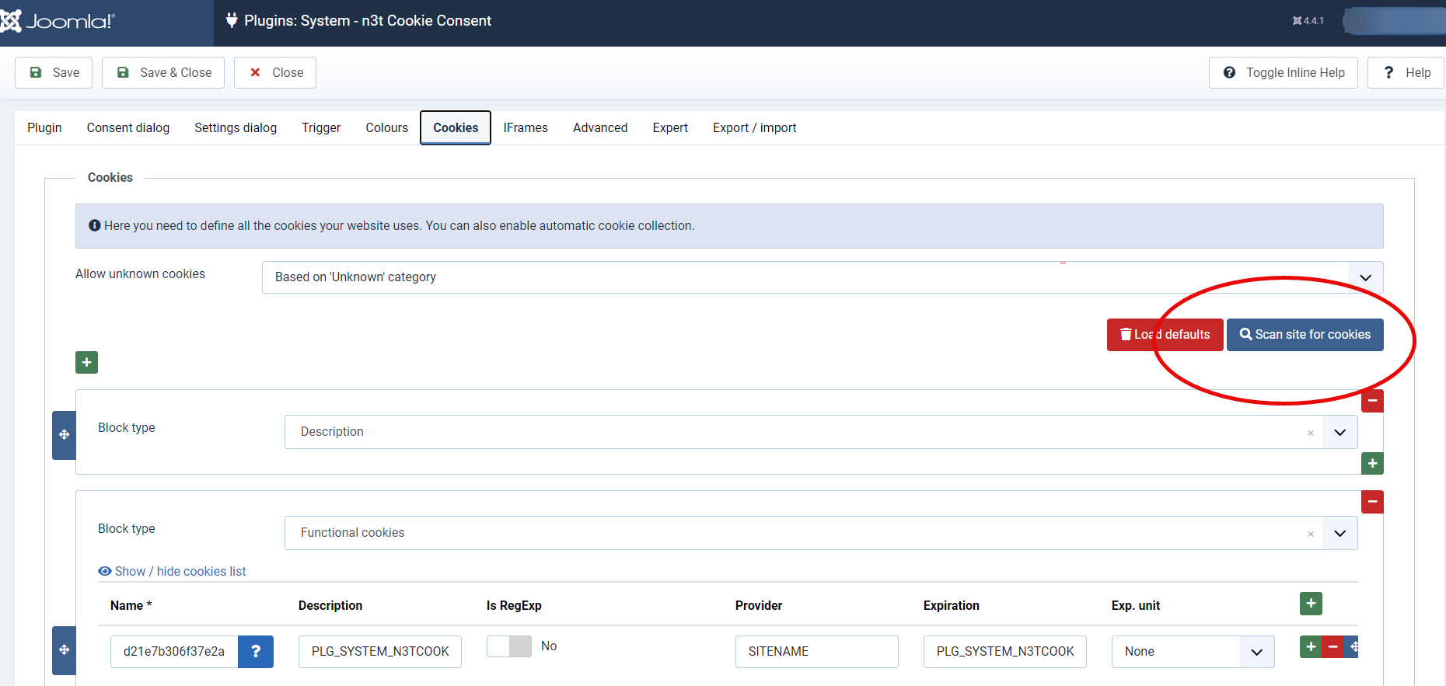1446x686 pixels.
Task: Click Save & Close
Action: coord(163,72)
